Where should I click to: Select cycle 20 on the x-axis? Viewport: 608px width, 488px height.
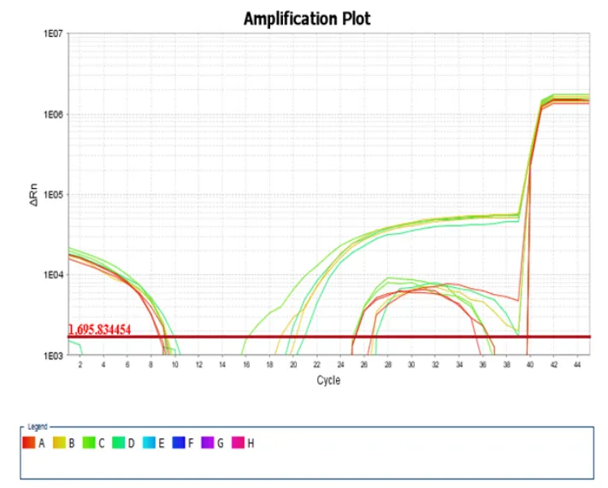(x=293, y=365)
